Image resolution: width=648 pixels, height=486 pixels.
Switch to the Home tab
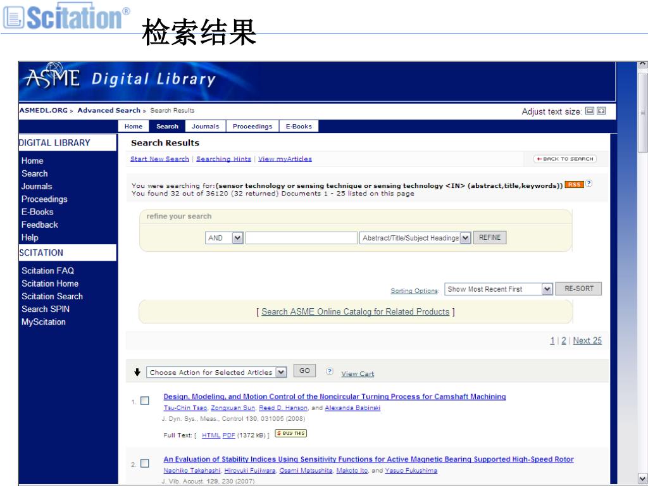[134, 127]
